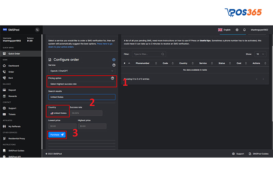This screenshot has height=182, width=273.
Task: Open the Dashboard page from sidebar
Action: point(14,66)
